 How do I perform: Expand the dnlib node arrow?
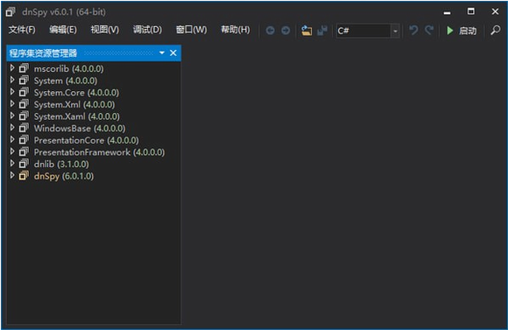[12, 163]
